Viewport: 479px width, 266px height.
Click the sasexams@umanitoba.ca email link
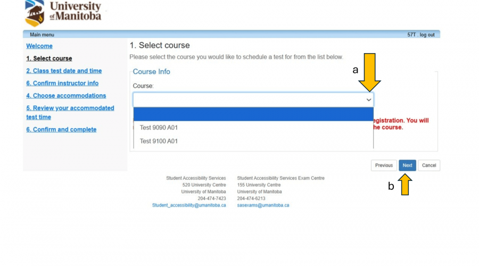263,205
